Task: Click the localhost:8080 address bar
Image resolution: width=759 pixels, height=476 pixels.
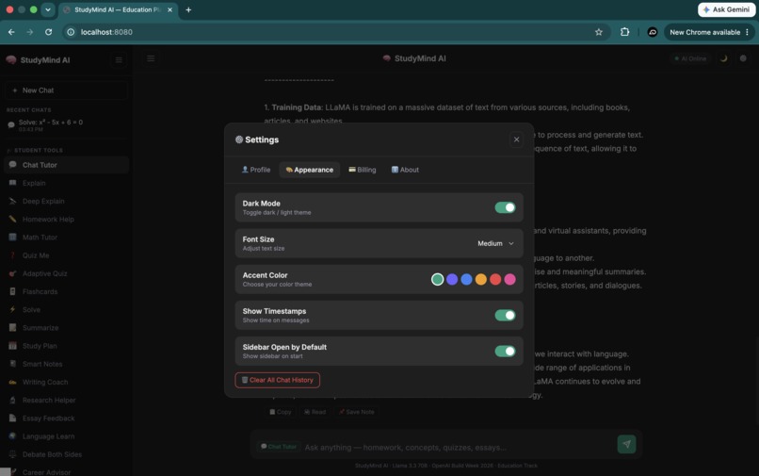Action: coord(334,32)
